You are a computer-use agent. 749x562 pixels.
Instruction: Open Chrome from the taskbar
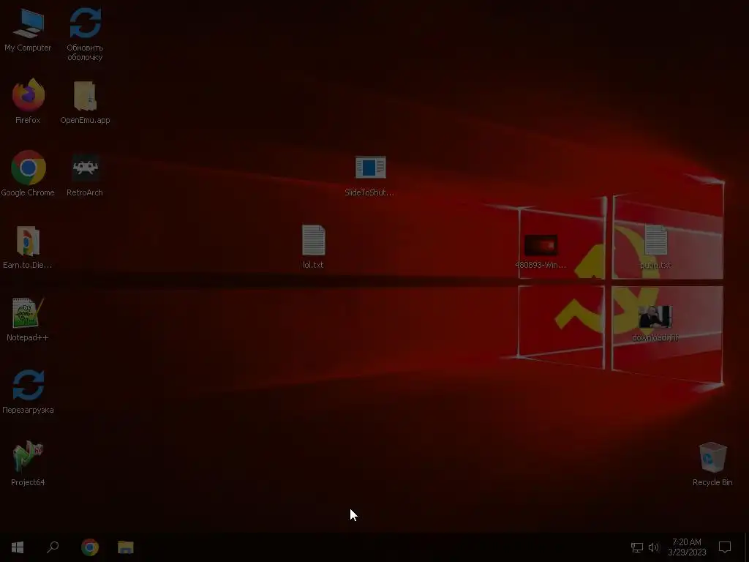tap(90, 547)
